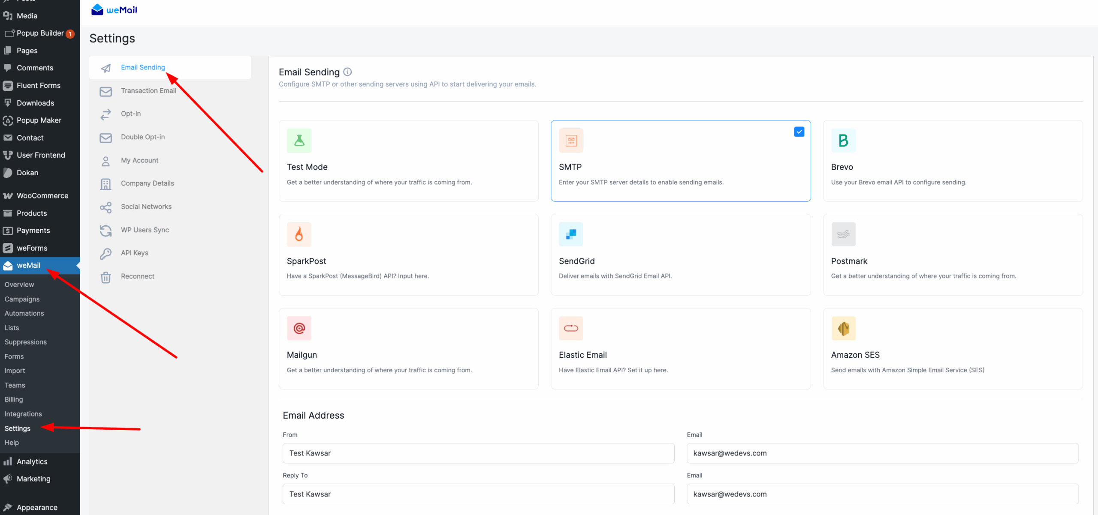Open the API Keys settings section
This screenshot has height=515, width=1098.
coord(134,253)
